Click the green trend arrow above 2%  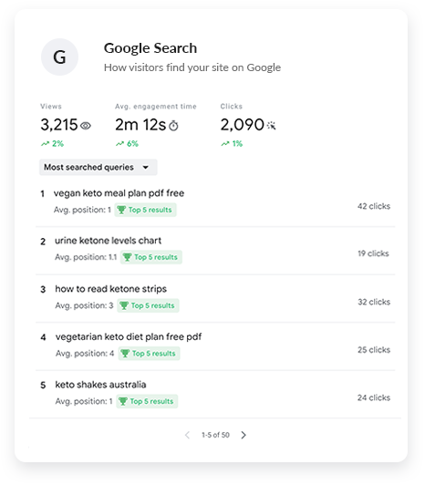pos(46,144)
